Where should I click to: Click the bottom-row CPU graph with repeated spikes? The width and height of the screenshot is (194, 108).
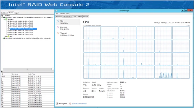pos(163,72)
